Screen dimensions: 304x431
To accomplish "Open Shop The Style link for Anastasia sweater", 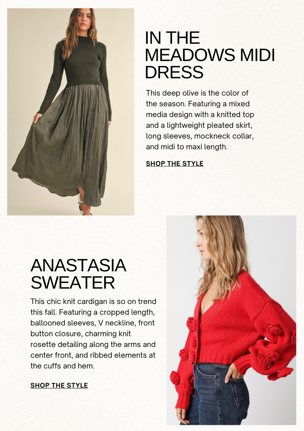I will pyautogui.click(x=59, y=385).
